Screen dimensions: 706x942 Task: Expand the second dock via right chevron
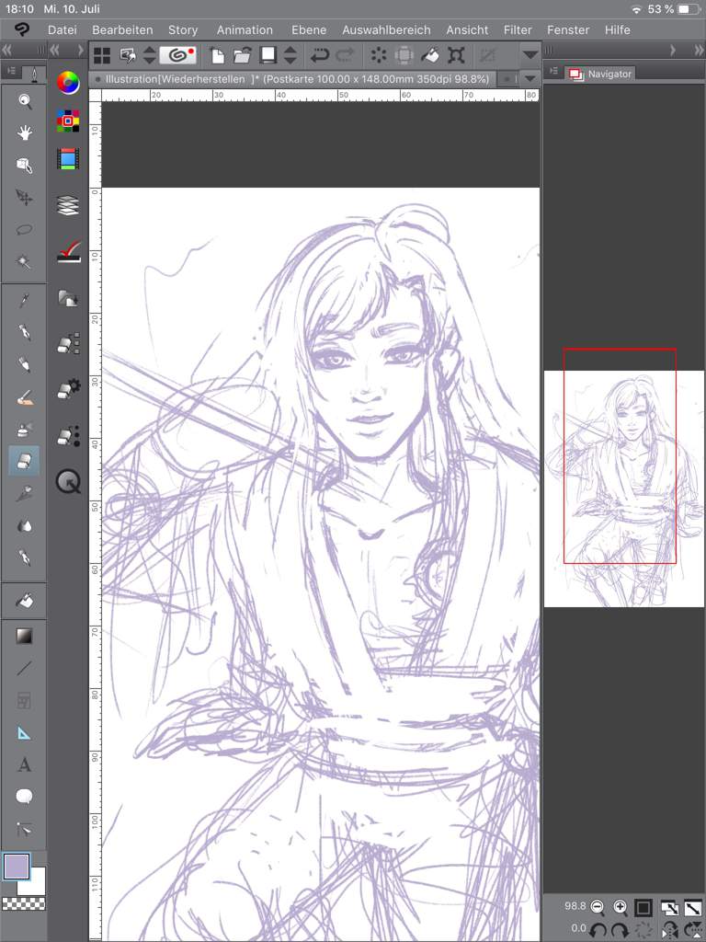(x=81, y=51)
